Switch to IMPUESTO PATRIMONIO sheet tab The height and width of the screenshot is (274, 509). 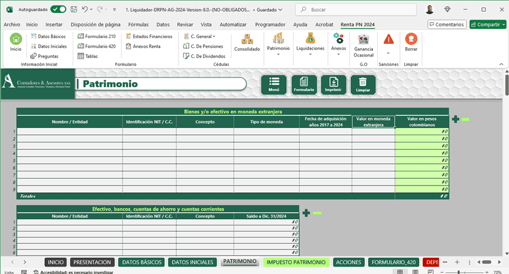296,262
